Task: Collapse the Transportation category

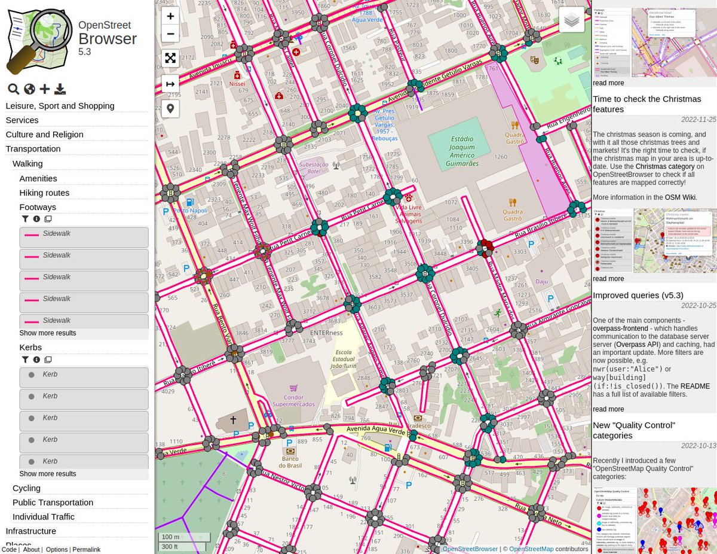Action: [x=33, y=149]
